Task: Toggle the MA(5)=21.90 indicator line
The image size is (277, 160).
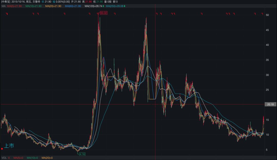Action: click(x=14, y=6)
